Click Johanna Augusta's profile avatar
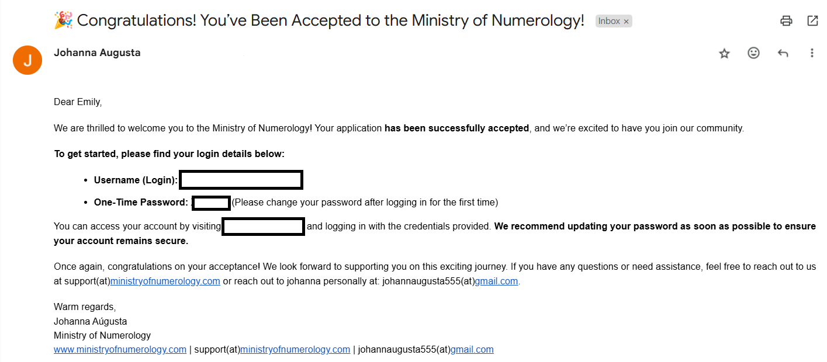This screenshot has width=827, height=362. pos(27,60)
